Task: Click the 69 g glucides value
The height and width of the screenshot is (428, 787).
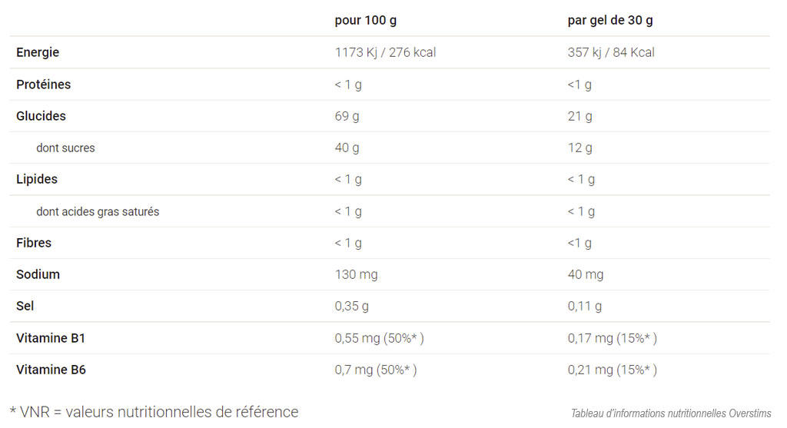Action: [x=347, y=116]
